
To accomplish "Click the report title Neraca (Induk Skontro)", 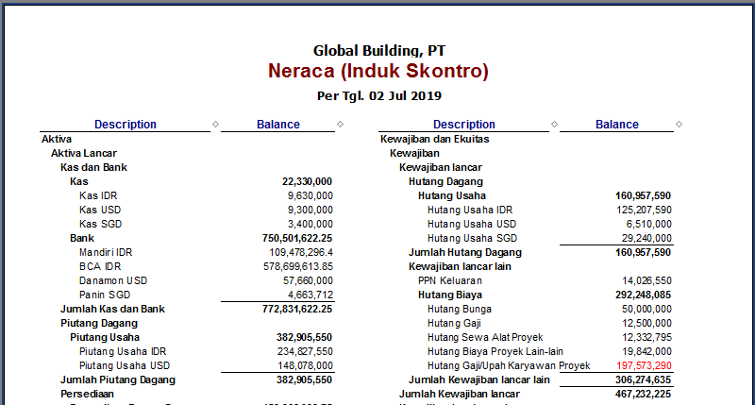I will coord(378,72).
